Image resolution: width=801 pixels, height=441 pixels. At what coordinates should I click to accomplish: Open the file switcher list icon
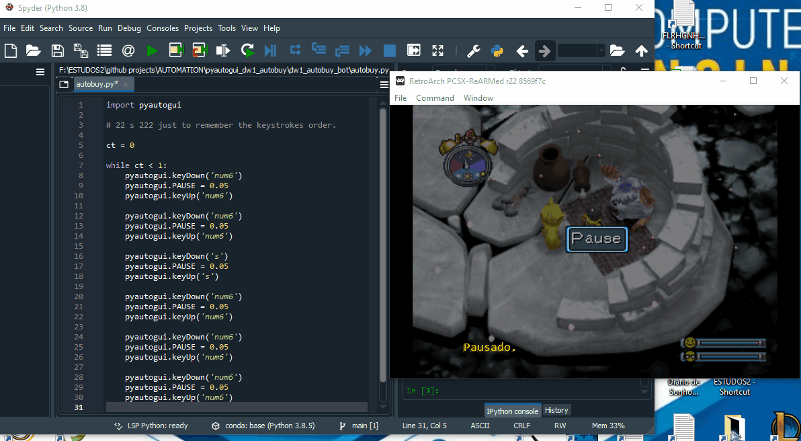tap(105, 50)
